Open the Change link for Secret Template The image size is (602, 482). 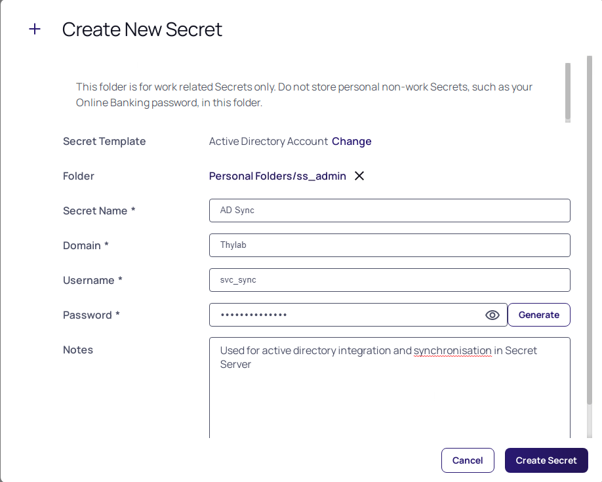[x=351, y=141]
